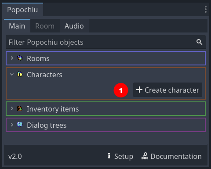Click the search magnifier icon
Screen dimensions: 211x169
point(199,42)
